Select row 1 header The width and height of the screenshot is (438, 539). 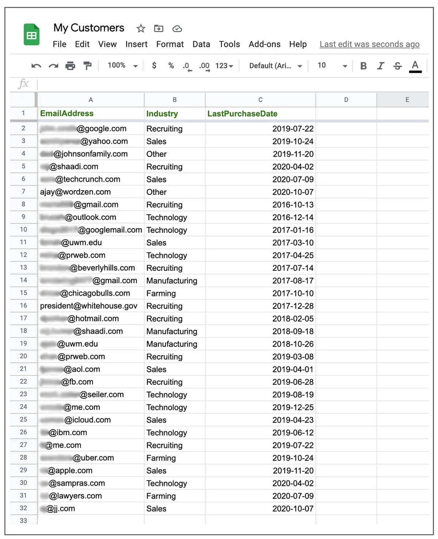coord(23,113)
